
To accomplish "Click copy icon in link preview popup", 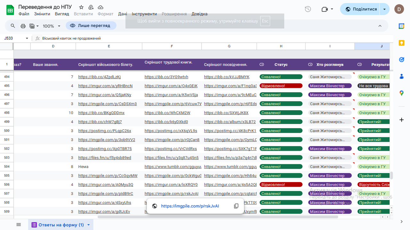I will [x=236, y=206].
